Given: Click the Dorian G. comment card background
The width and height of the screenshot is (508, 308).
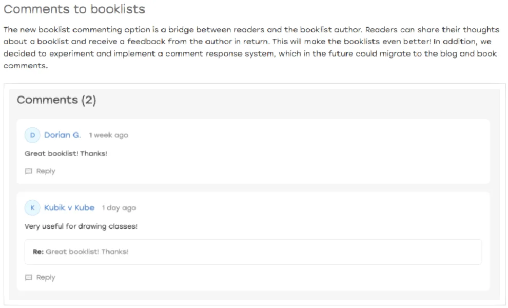Looking at the screenshot, I should [253, 151].
